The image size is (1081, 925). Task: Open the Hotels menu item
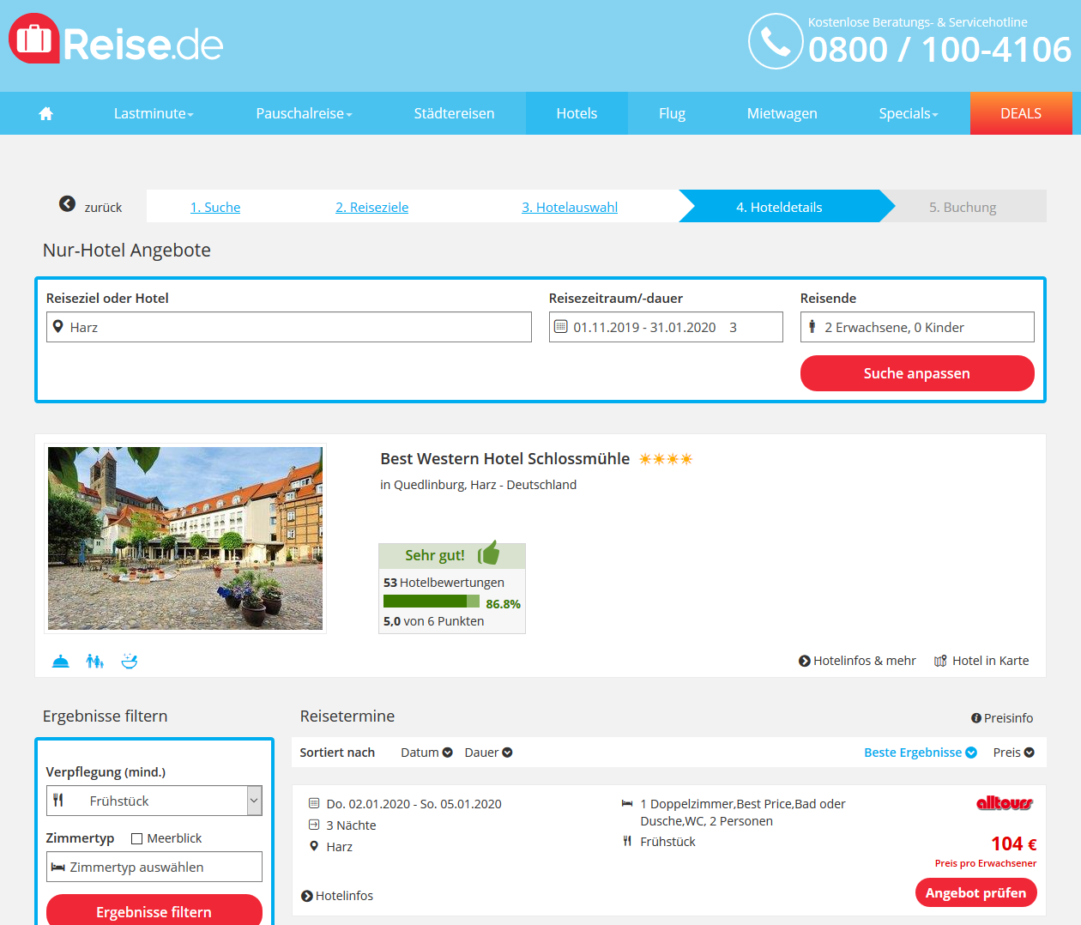[577, 113]
